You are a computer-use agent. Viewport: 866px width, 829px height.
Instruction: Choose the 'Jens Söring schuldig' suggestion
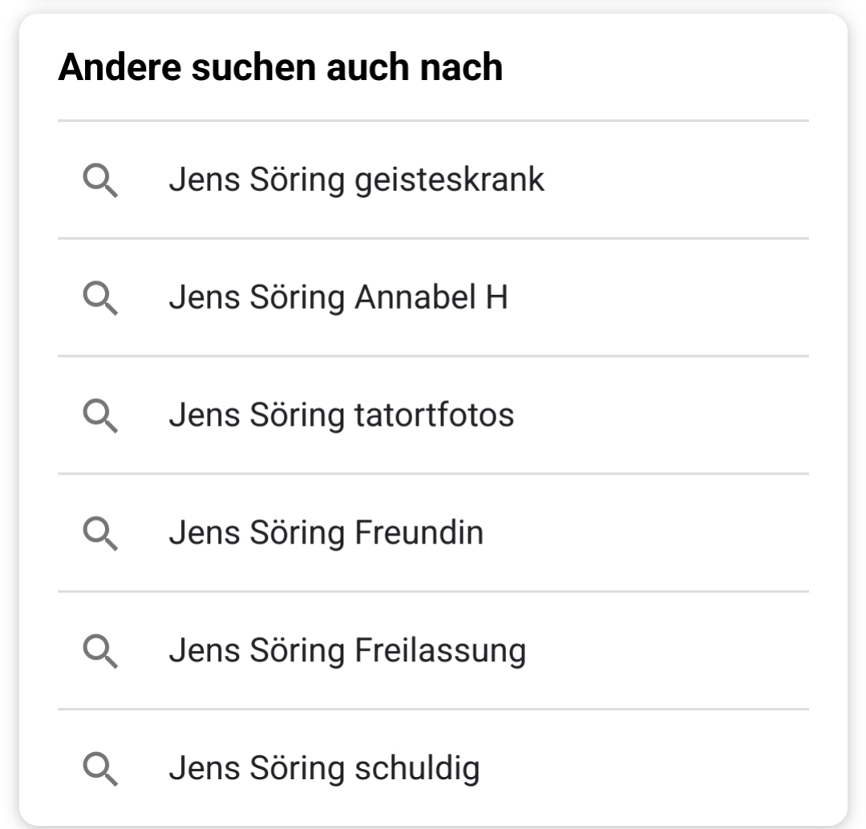pyautogui.click(x=433, y=768)
